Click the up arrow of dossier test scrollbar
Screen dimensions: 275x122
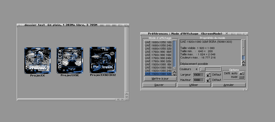[127, 94]
